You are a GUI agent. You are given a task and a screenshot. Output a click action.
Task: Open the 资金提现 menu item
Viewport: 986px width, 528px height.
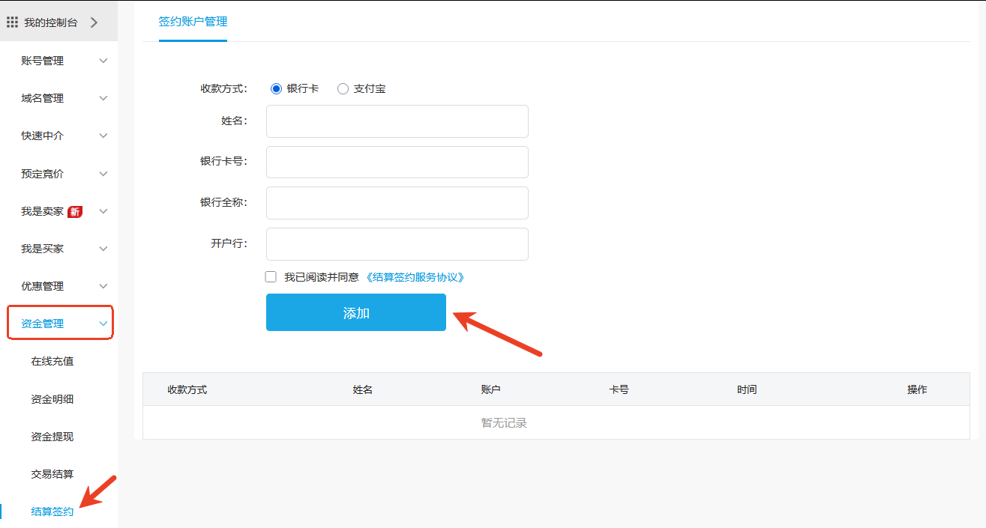click(x=52, y=437)
